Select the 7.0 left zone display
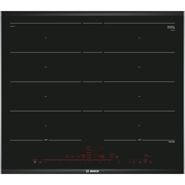Image resolution: width=185 pixels, height=185 pixels. click(83, 156)
